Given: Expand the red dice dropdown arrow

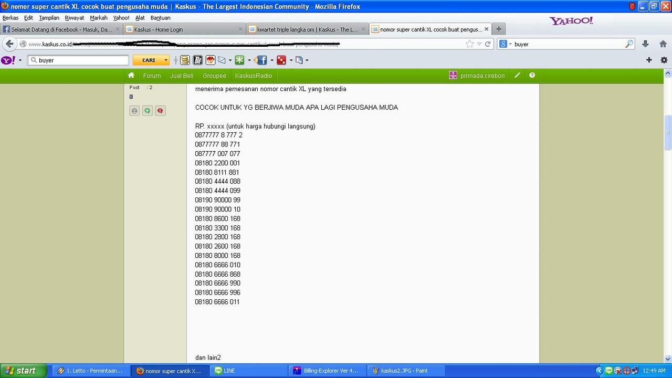Looking at the screenshot, I should coord(291,60).
